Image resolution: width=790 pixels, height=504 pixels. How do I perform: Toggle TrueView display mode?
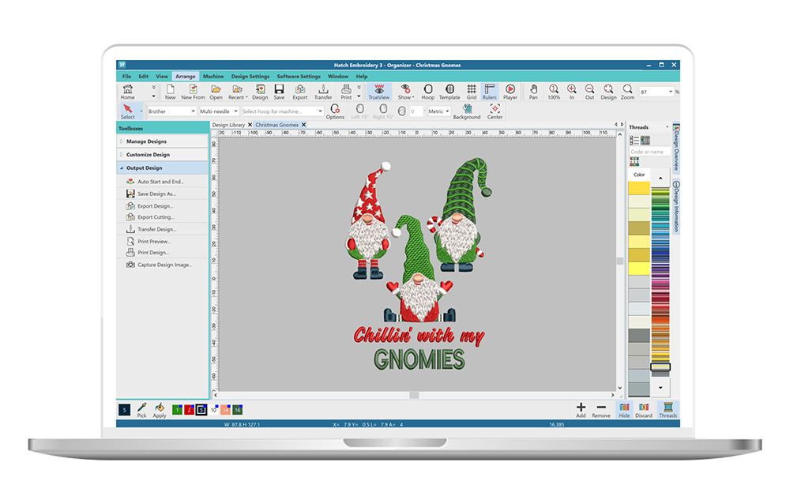point(380,92)
